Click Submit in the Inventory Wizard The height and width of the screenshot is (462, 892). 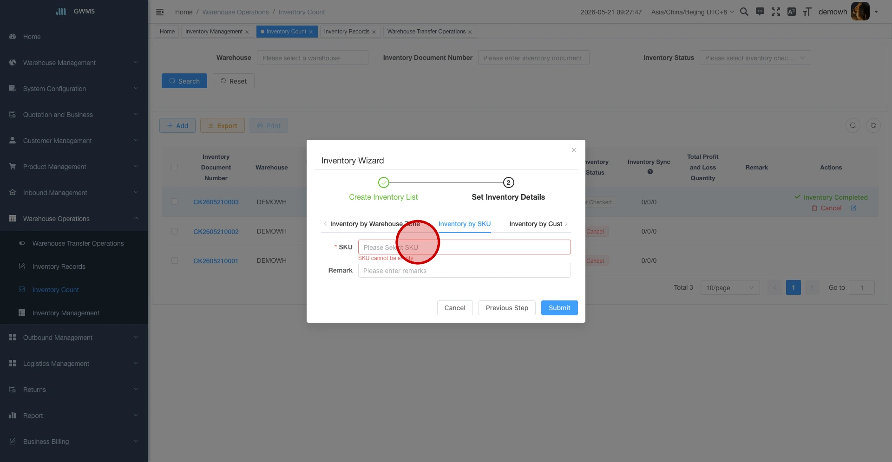[559, 308]
